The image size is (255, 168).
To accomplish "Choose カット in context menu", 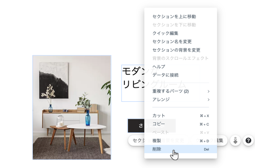I will pyautogui.click(x=181, y=116).
